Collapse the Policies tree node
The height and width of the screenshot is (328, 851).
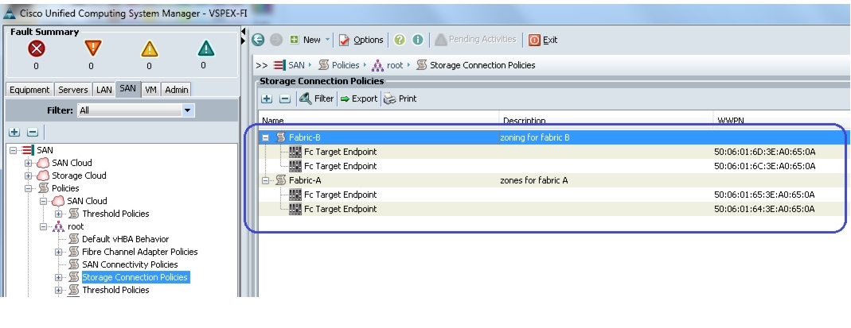(x=28, y=188)
